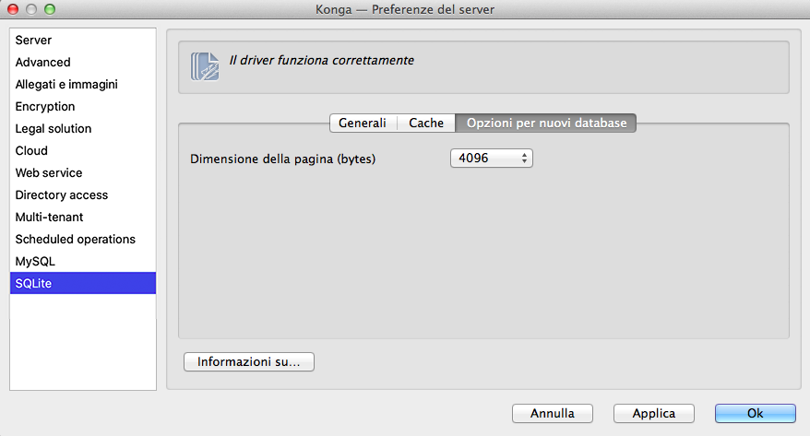Confirm preferences with the Ok button
Image resolution: width=810 pixels, height=436 pixels.
[x=755, y=414]
